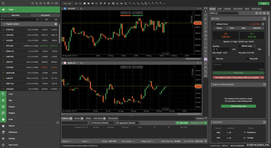This screenshot has height=148, width=271.
Task: Enable the Stop loss checkbox
Action: (214, 59)
